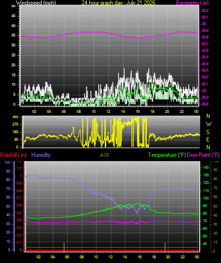Screen dimensions: 221x263
Task: Click the Windspeed (mph) chart title
Action: 36,2
